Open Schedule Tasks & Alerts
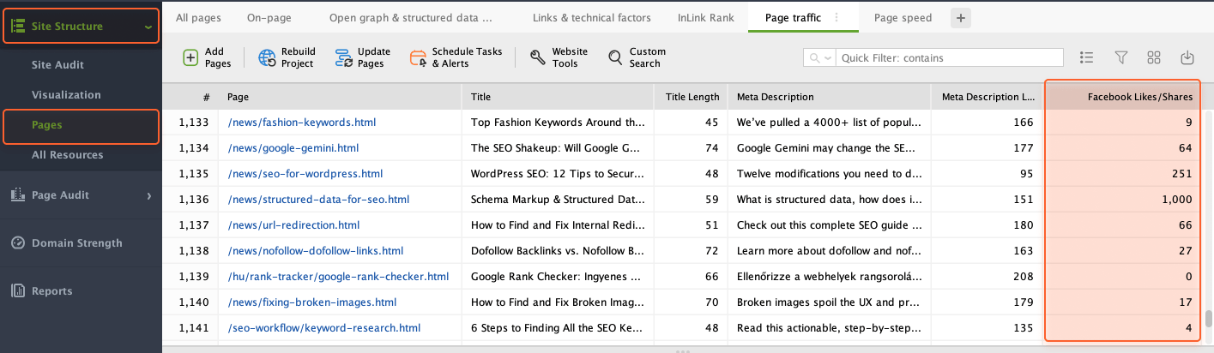The height and width of the screenshot is (353, 1214). pyautogui.click(x=419, y=57)
